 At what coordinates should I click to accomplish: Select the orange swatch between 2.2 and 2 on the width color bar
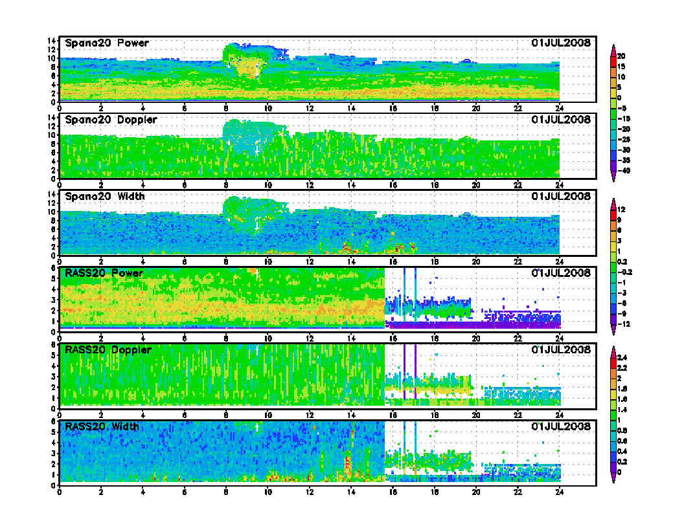click(x=613, y=373)
